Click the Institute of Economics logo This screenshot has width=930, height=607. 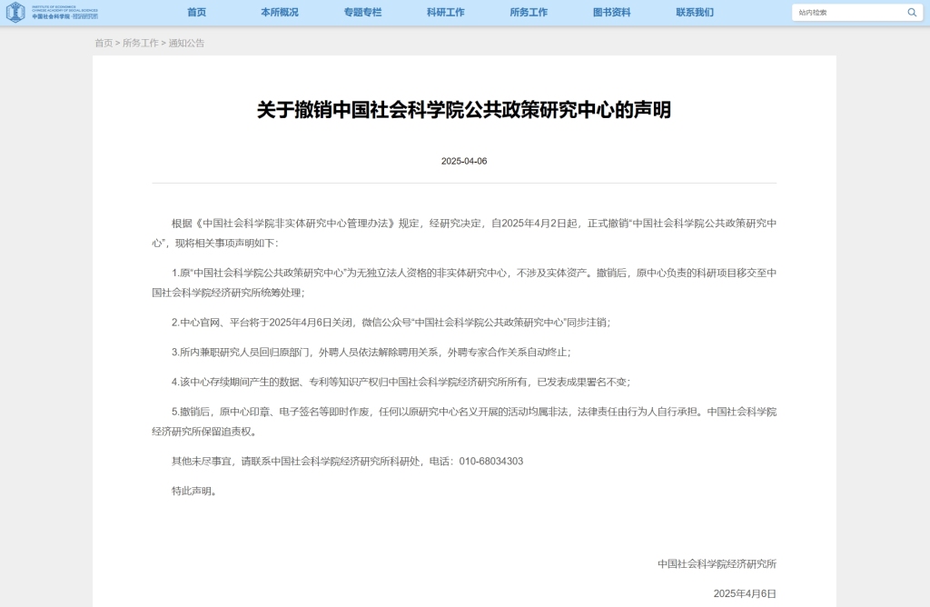click(52, 12)
